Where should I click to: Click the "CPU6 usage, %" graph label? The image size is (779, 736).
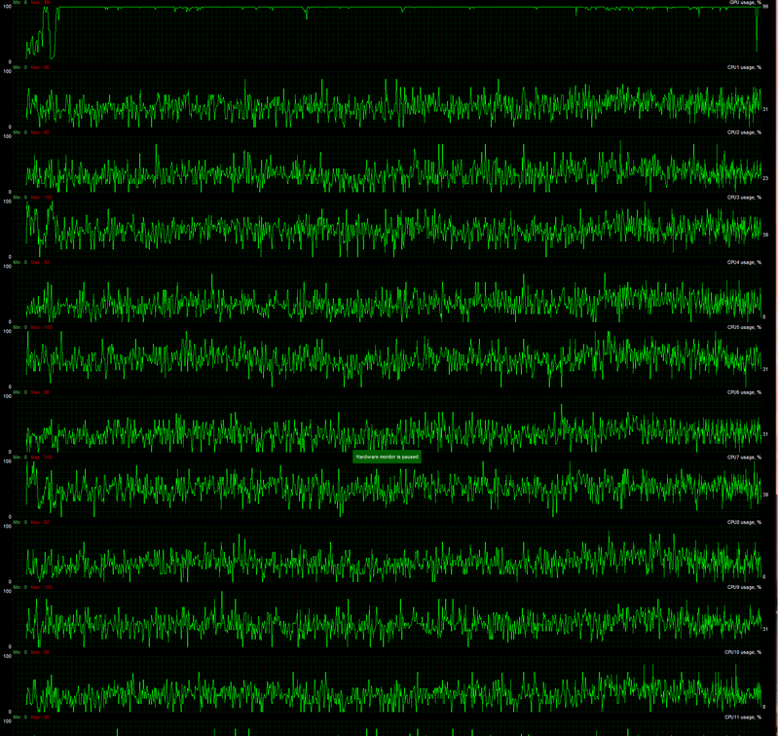[744, 392]
